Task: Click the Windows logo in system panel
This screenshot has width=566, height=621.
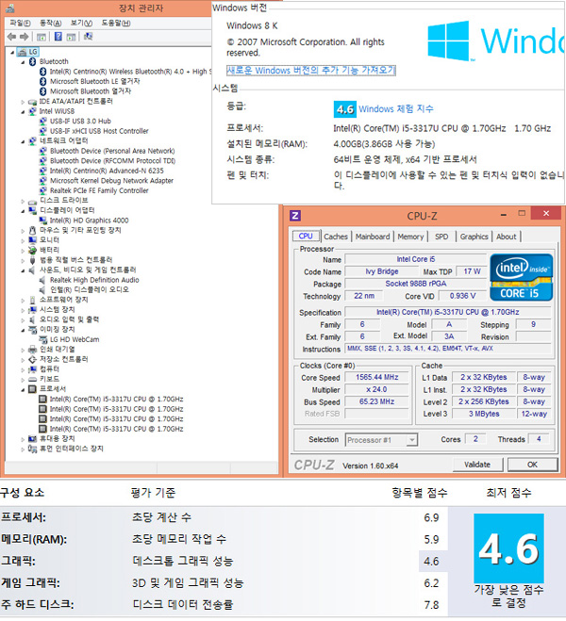Action: point(449,41)
